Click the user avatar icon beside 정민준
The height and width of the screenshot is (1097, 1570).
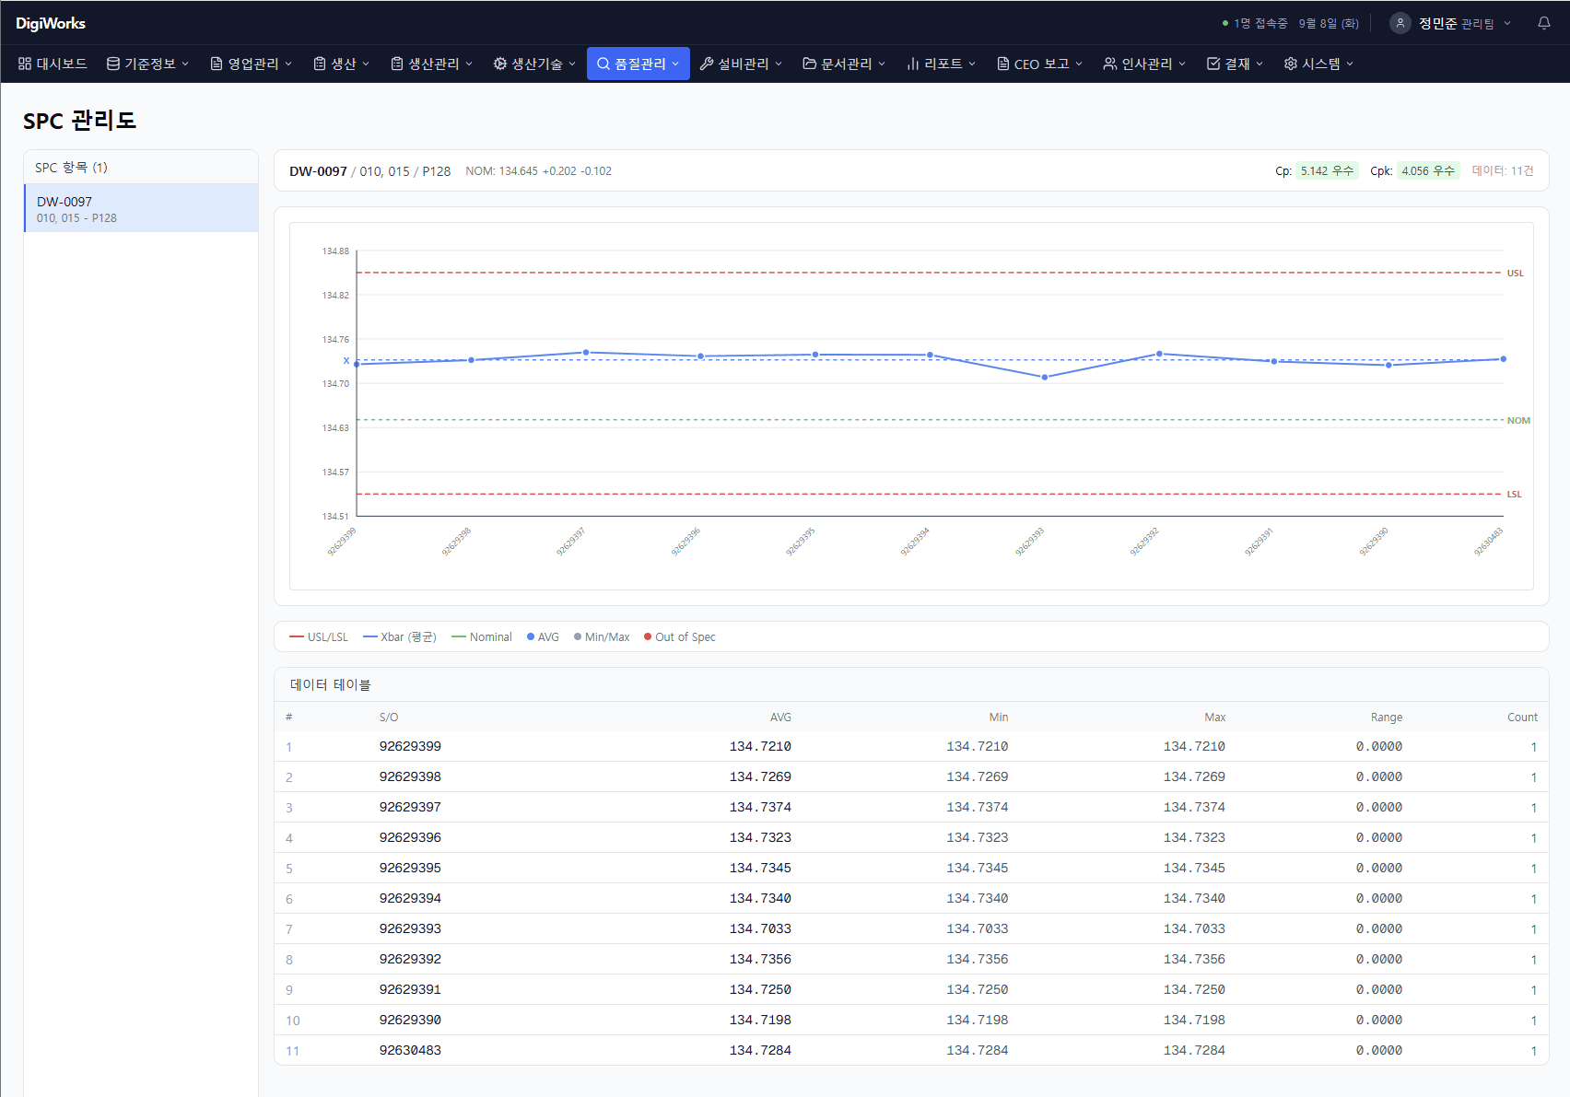(1400, 23)
